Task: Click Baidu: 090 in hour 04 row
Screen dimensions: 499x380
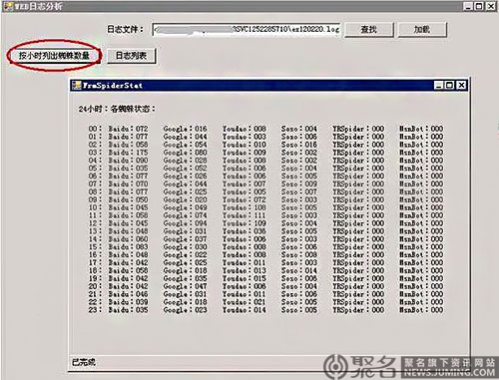Action: (x=128, y=161)
